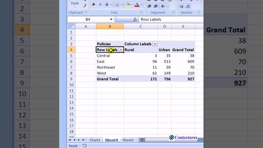
Task: Select row 9 header
Action: (71, 79)
